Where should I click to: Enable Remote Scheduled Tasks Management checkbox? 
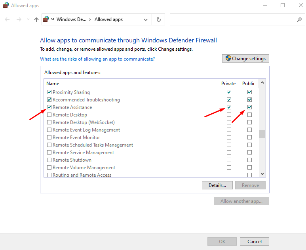49,145
